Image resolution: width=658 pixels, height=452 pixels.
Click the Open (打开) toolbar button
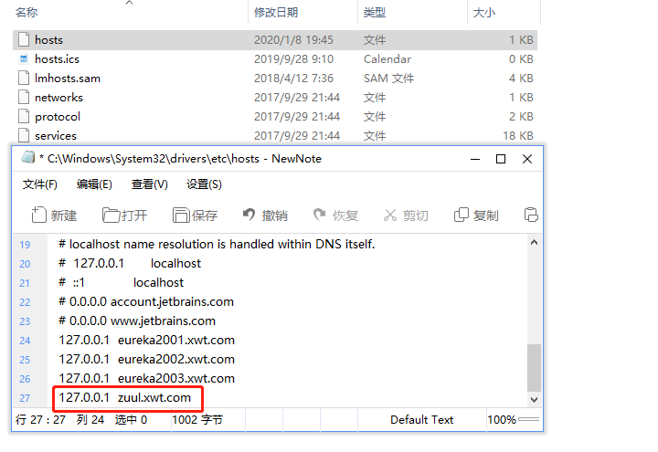(x=124, y=215)
